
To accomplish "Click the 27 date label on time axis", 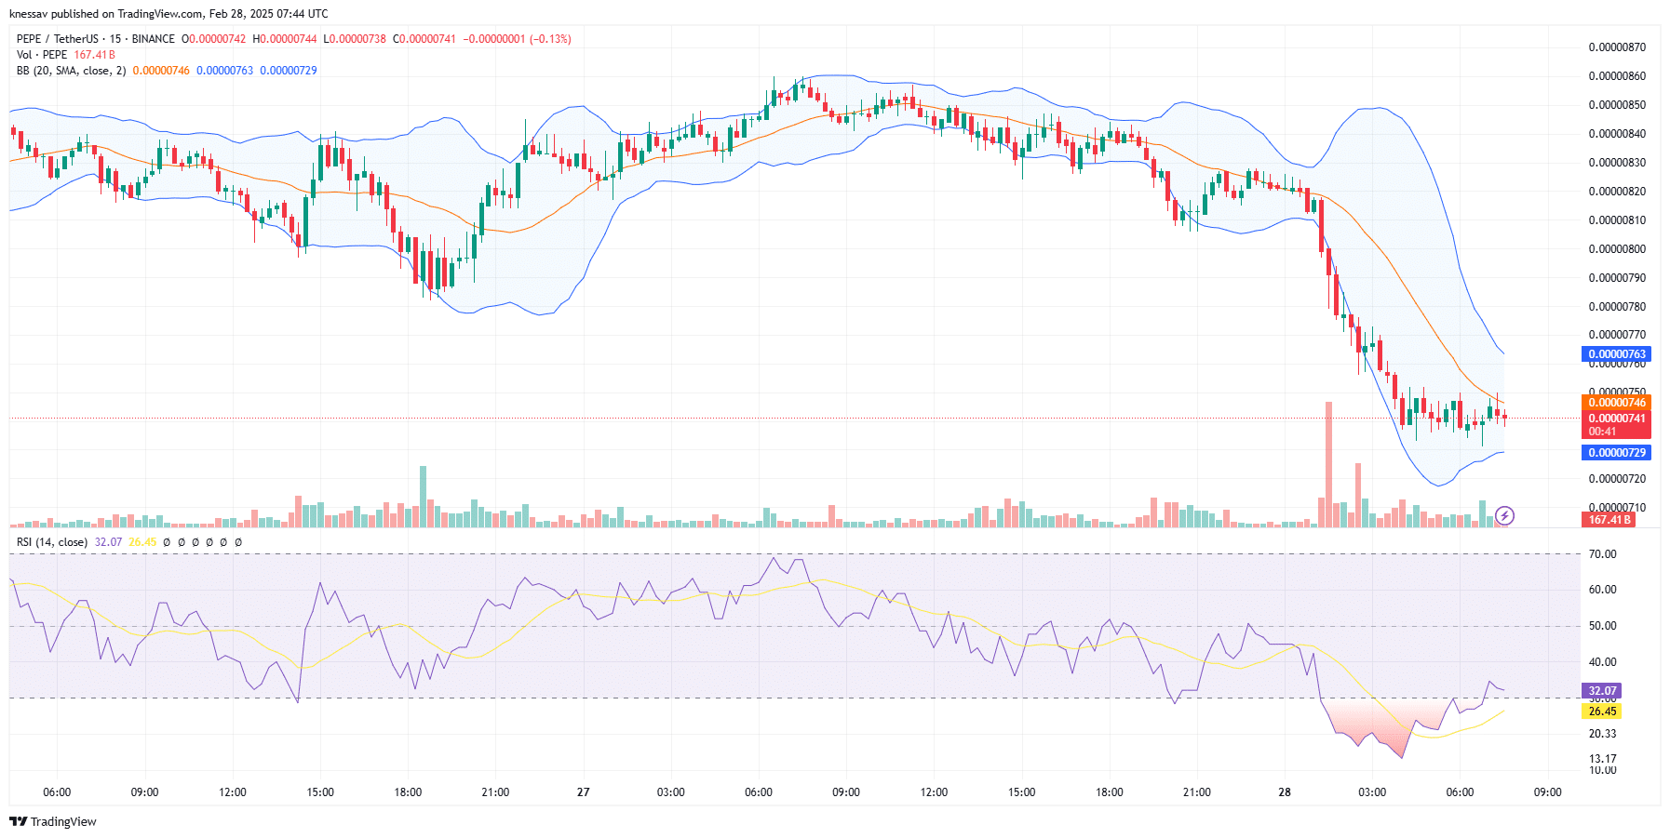I will click(x=583, y=792).
